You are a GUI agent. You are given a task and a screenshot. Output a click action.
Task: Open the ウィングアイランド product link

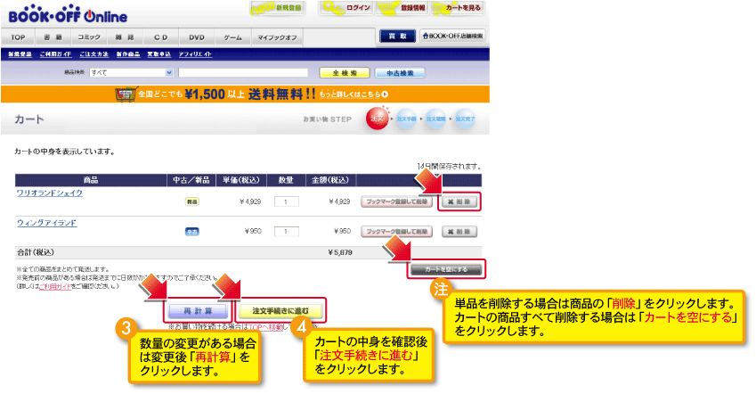click(x=47, y=223)
